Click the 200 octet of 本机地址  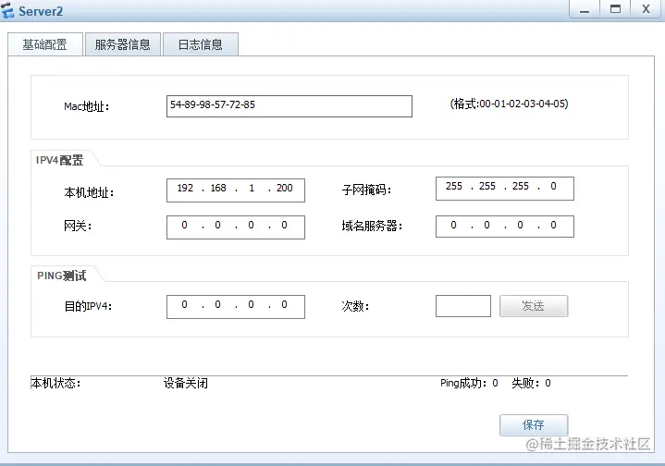coord(285,188)
